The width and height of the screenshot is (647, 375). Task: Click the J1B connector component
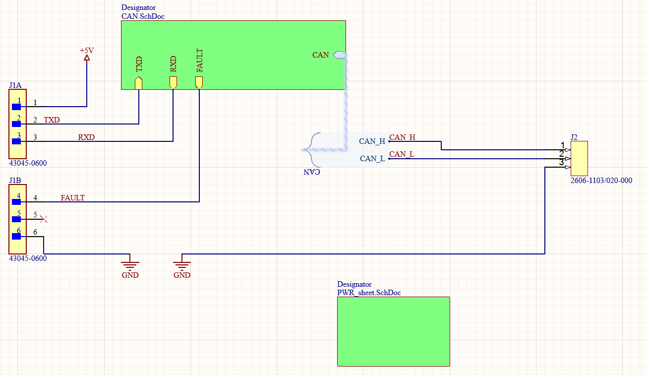[17, 218]
